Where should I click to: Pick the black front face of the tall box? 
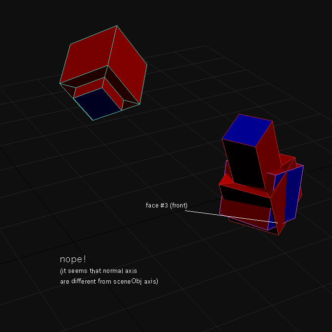244,164
